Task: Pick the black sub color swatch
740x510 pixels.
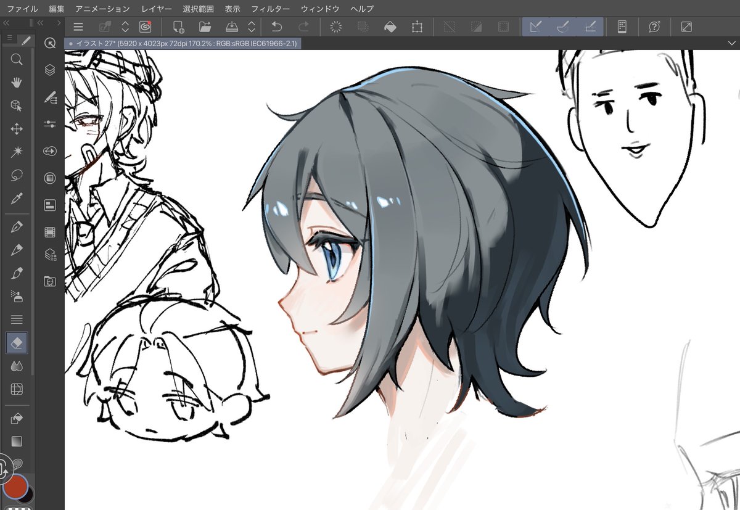Action: point(28,494)
